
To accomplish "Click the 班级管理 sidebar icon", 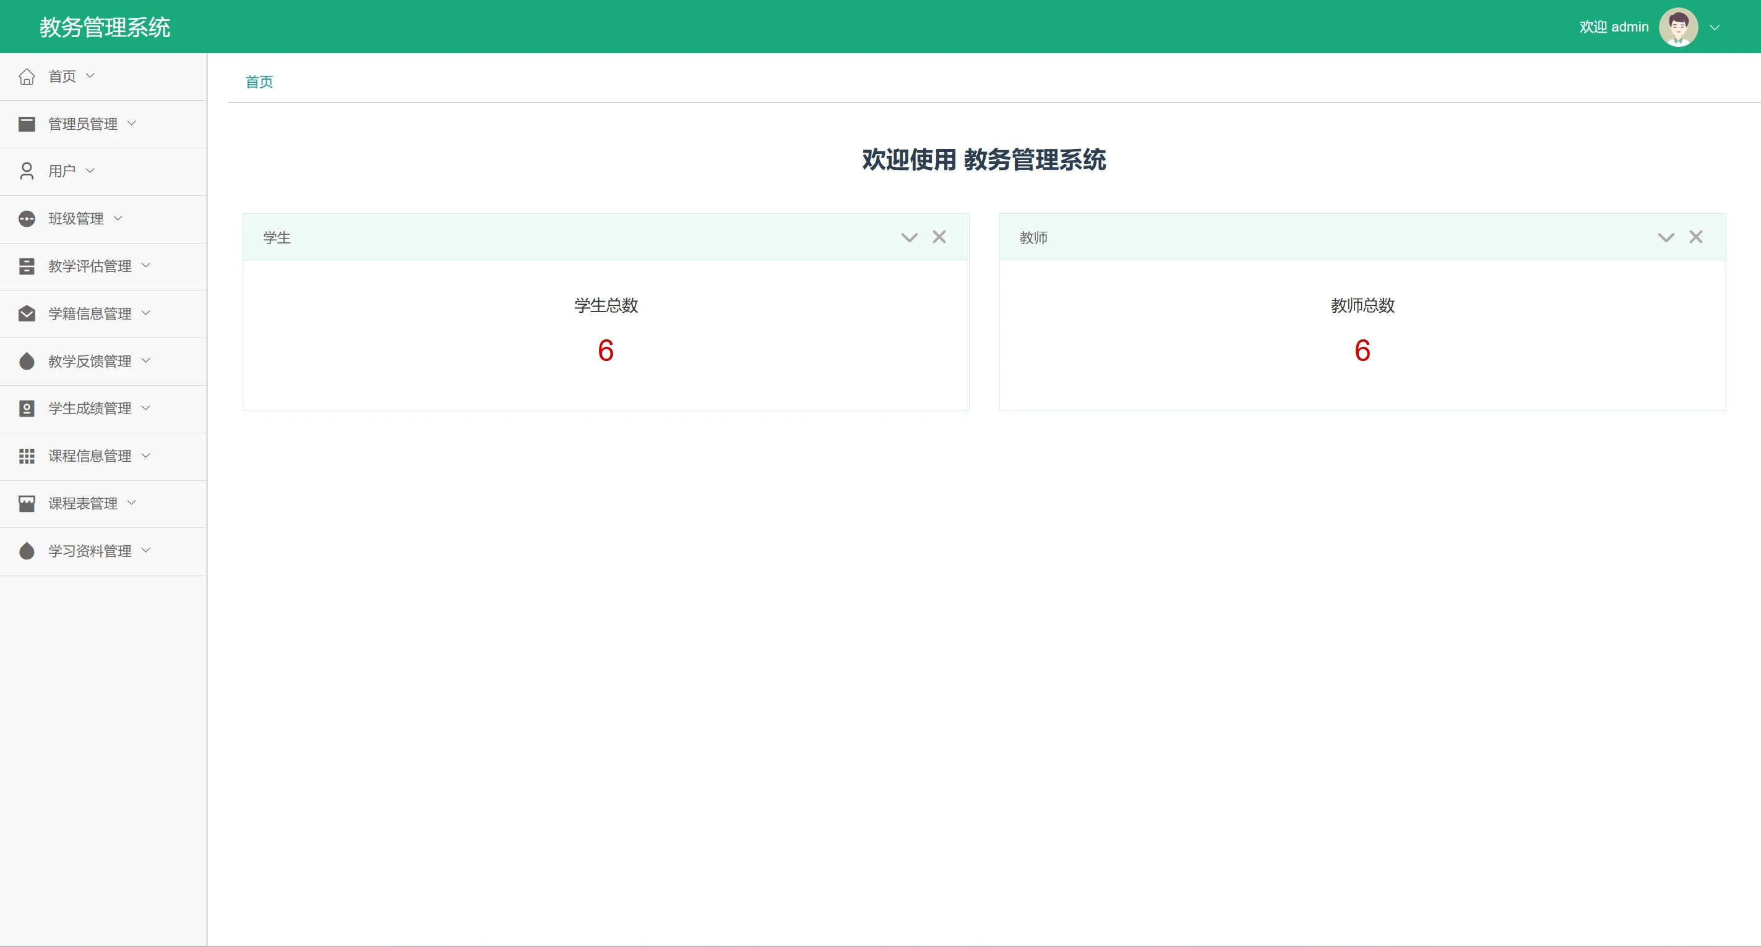I will point(27,218).
